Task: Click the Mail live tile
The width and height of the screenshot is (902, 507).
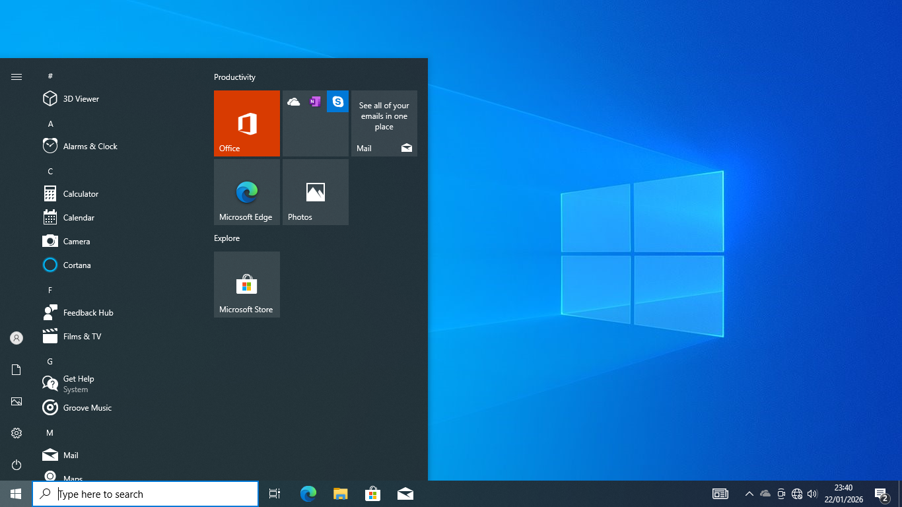Action: coord(384,123)
